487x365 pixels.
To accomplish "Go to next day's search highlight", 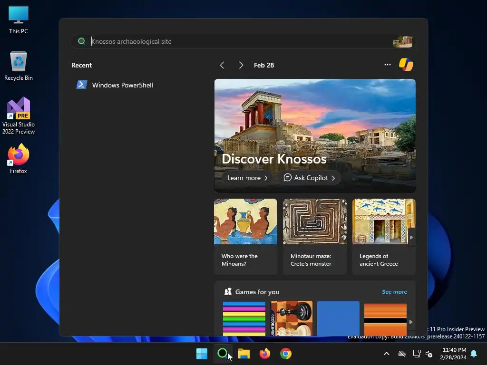I will pyautogui.click(x=241, y=65).
